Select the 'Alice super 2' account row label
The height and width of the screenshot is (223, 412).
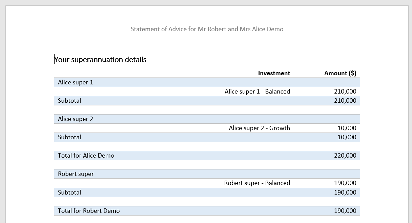click(75, 119)
